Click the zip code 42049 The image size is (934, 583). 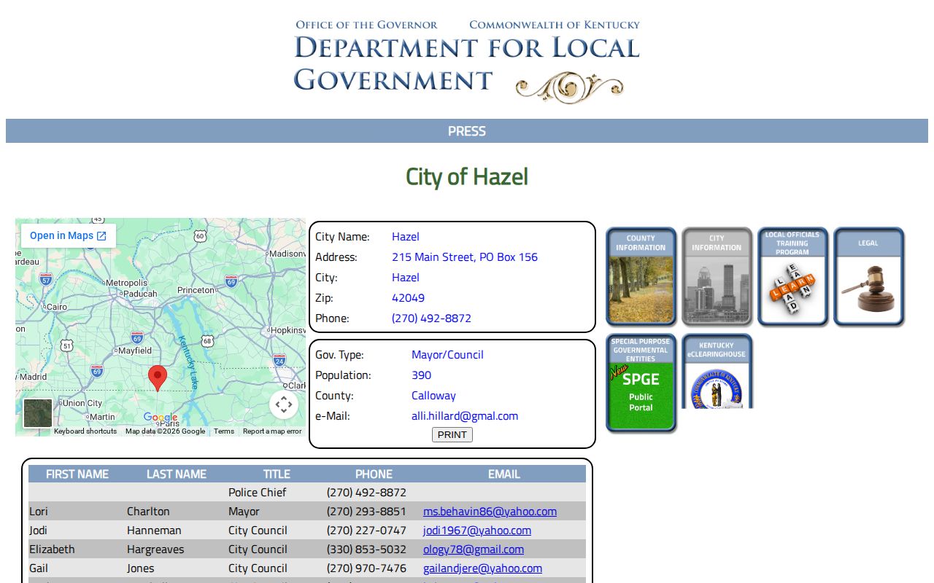tap(408, 298)
